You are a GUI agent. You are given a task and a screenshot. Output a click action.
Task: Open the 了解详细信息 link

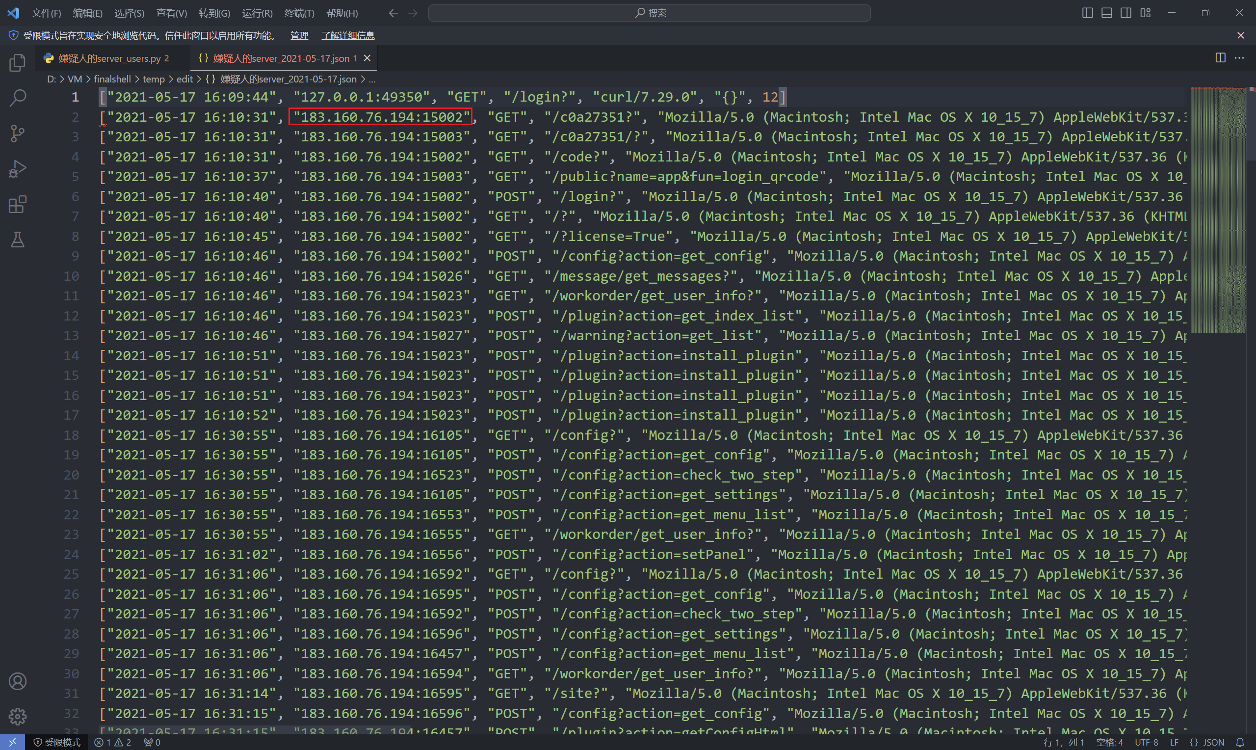(x=348, y=35)
